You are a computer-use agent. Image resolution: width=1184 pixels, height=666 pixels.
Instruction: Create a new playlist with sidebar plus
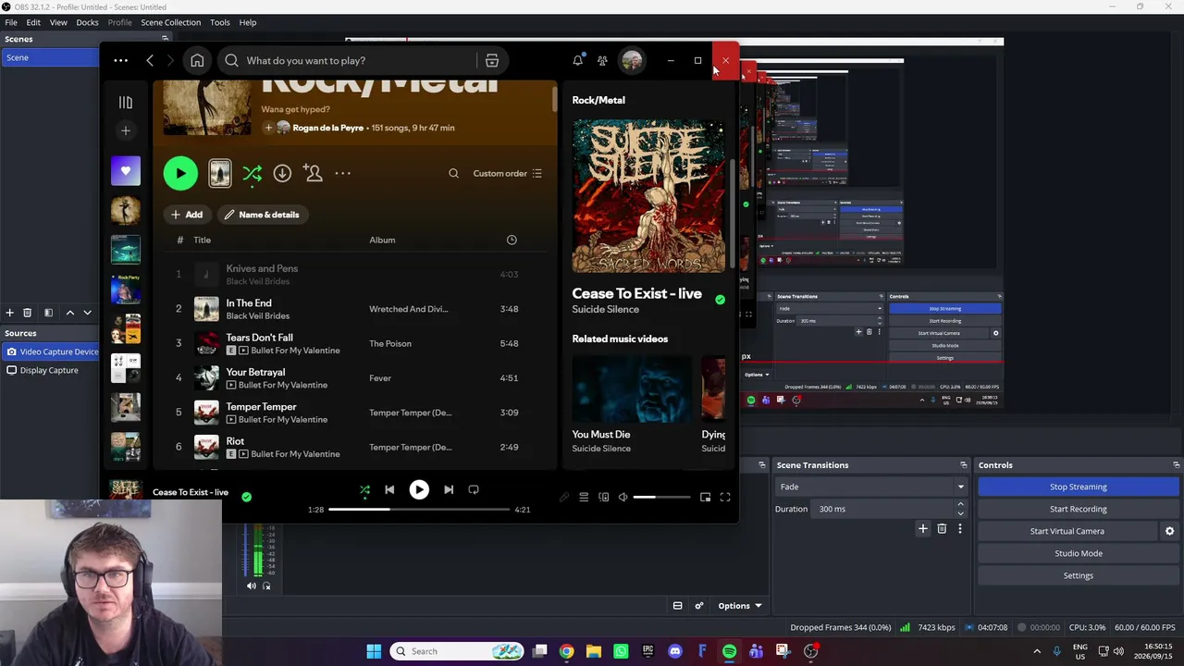coord(126,130)
